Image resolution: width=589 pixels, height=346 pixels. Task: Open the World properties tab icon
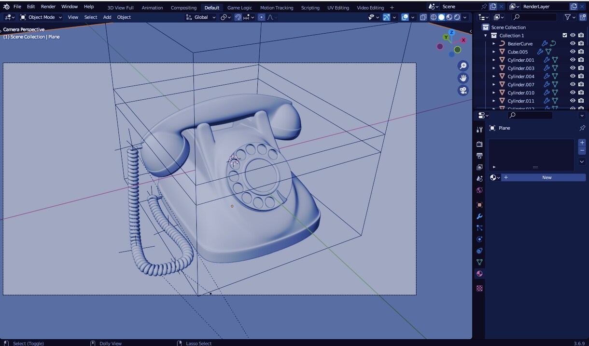pyautogui.click(x=479, y=190)
